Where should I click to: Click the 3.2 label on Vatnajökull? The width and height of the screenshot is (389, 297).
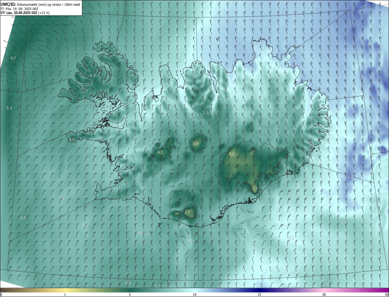232,154
